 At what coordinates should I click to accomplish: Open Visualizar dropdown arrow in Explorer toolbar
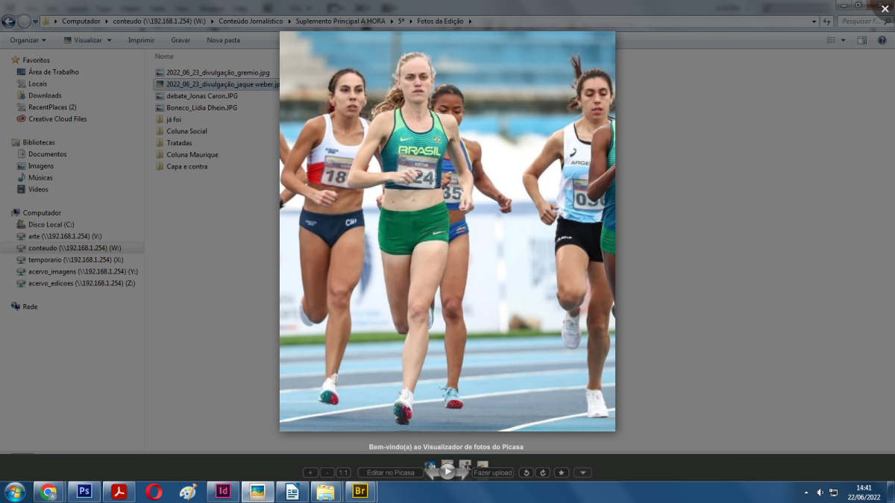(109, 40)
